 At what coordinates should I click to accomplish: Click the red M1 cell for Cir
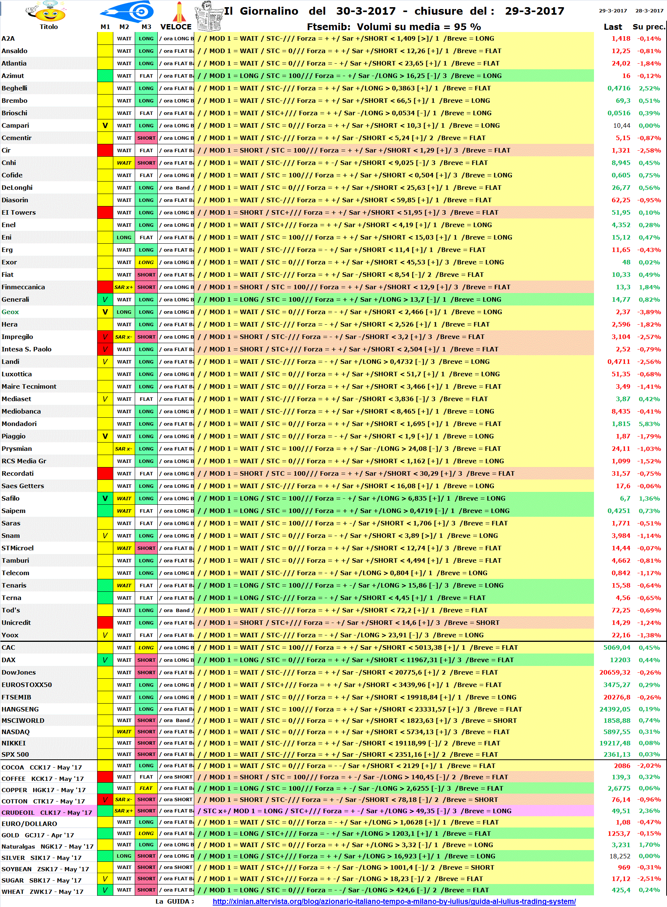105,150
